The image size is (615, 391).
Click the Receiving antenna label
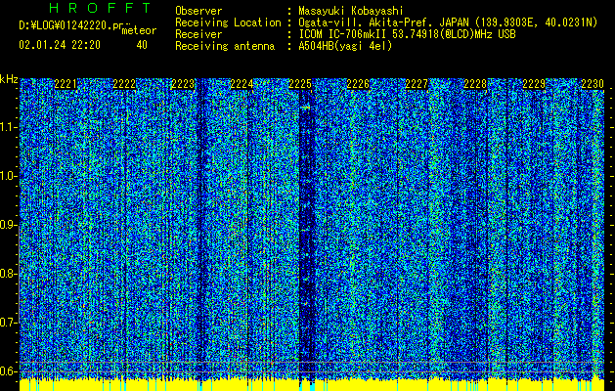click(x=225, y=46)
